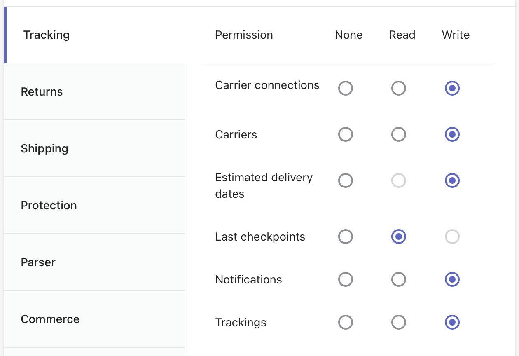Select the Parser tab
The width and height of the screenshot is (519, 356).
point(94,262)
